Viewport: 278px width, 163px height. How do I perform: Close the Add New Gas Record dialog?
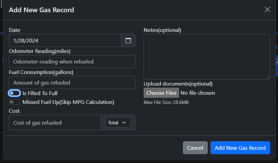[267, 10]
